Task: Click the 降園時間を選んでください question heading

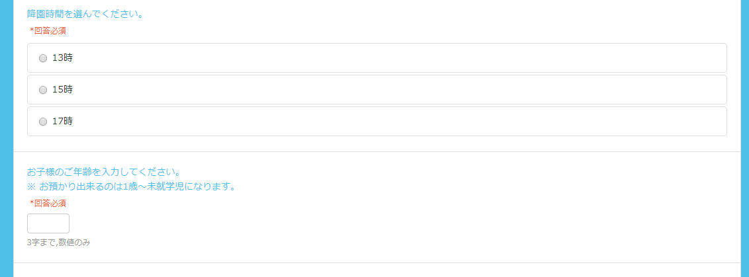Action: pyautogui.click(x=86, y=13)
